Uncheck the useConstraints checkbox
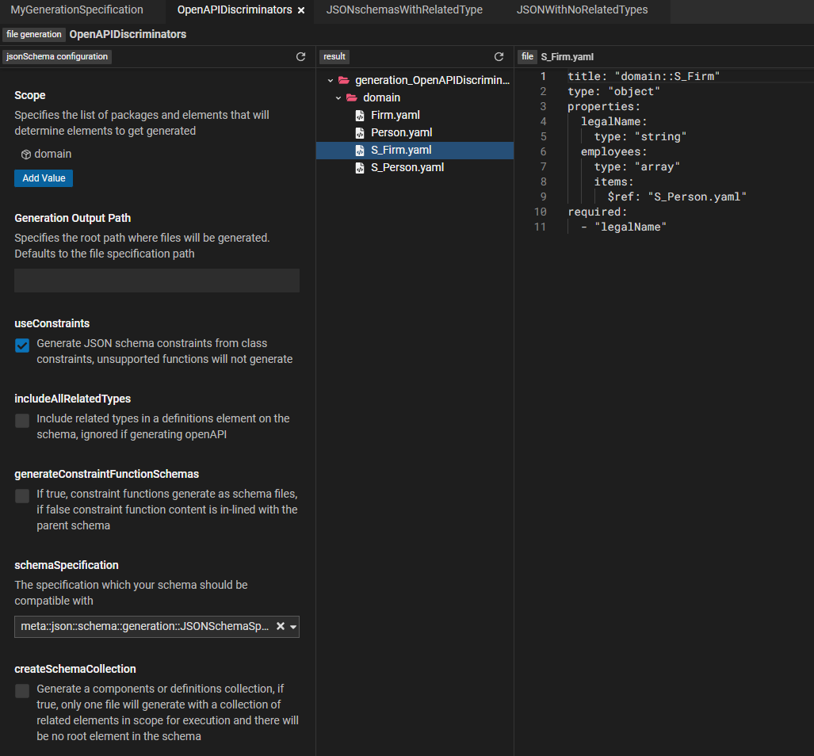 (21, 346)
